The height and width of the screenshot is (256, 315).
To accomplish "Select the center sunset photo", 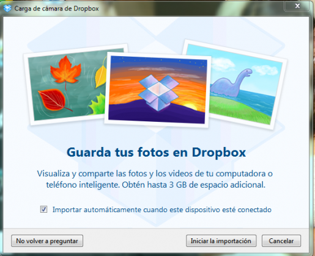I will [x=158, y=90].
